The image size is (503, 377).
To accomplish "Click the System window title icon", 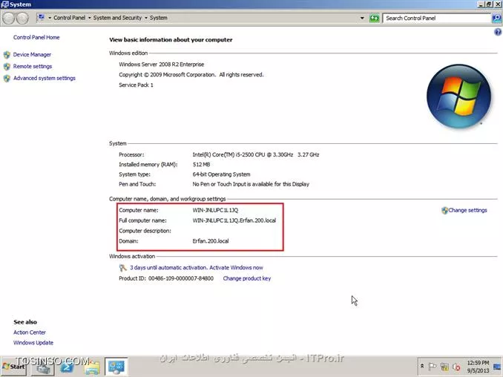I will 4,4.
